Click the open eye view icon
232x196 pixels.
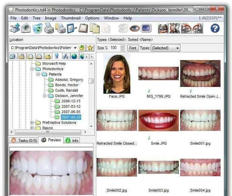click(134, 28)
